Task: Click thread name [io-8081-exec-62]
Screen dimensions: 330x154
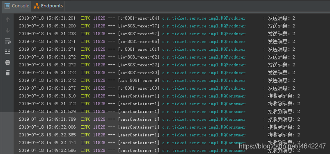Action: [139, 57]
